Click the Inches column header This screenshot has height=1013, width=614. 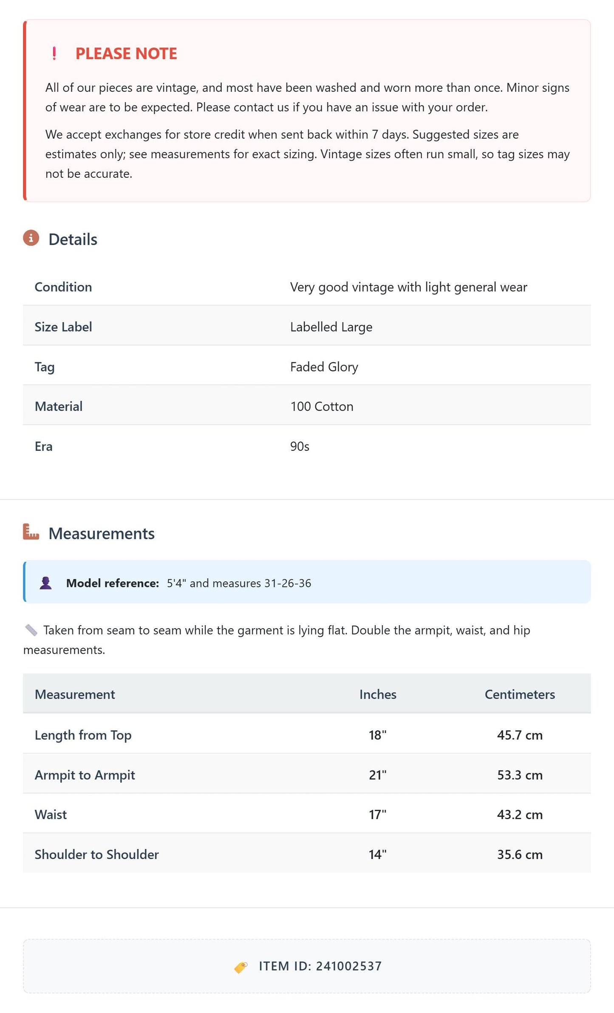point(378,694)
